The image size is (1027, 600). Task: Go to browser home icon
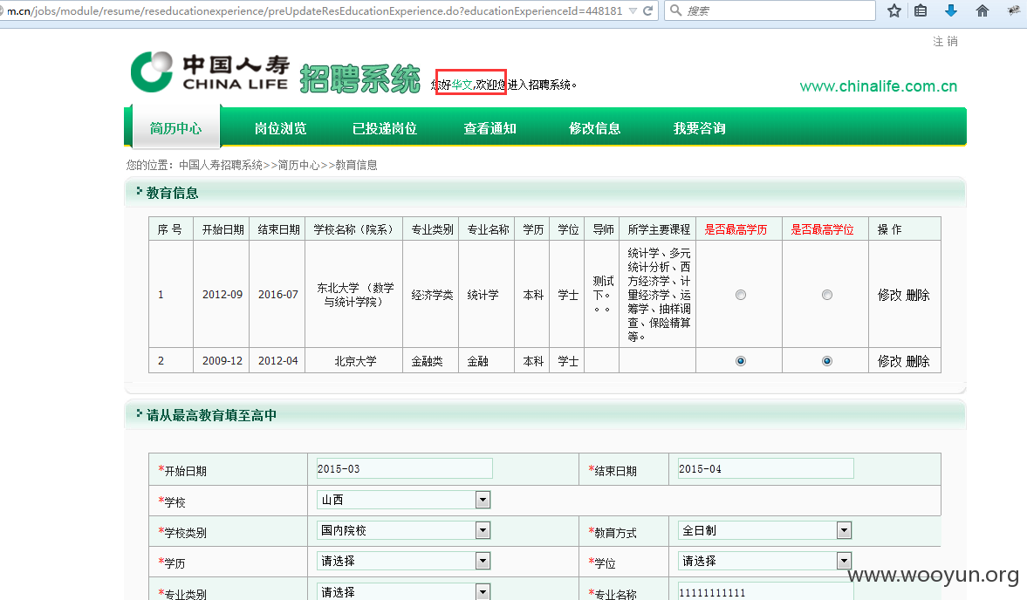982,10
